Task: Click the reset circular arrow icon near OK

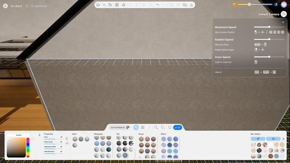Action: coord(169,127)
